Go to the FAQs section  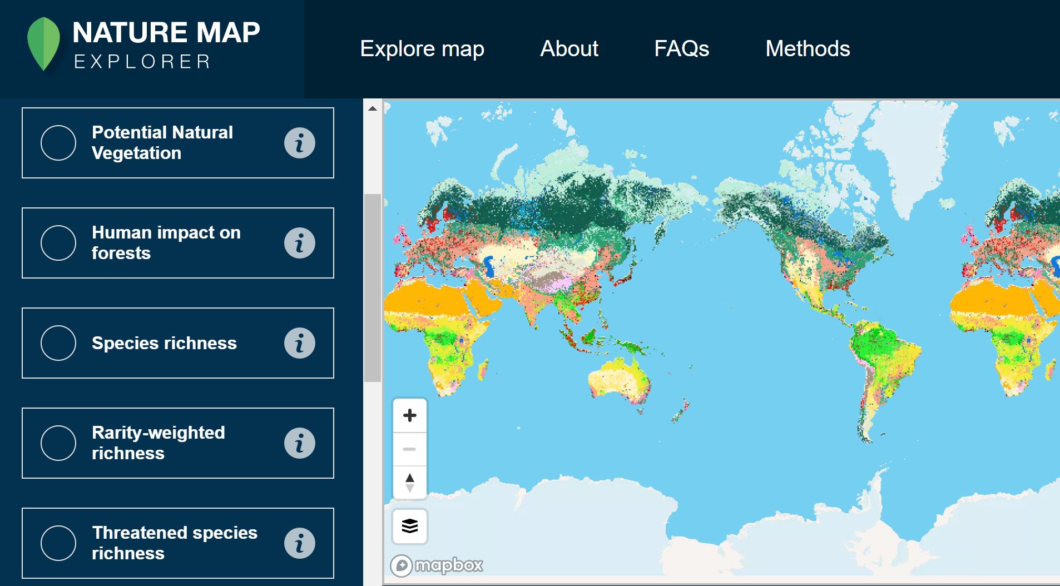(x=682, y=49)
